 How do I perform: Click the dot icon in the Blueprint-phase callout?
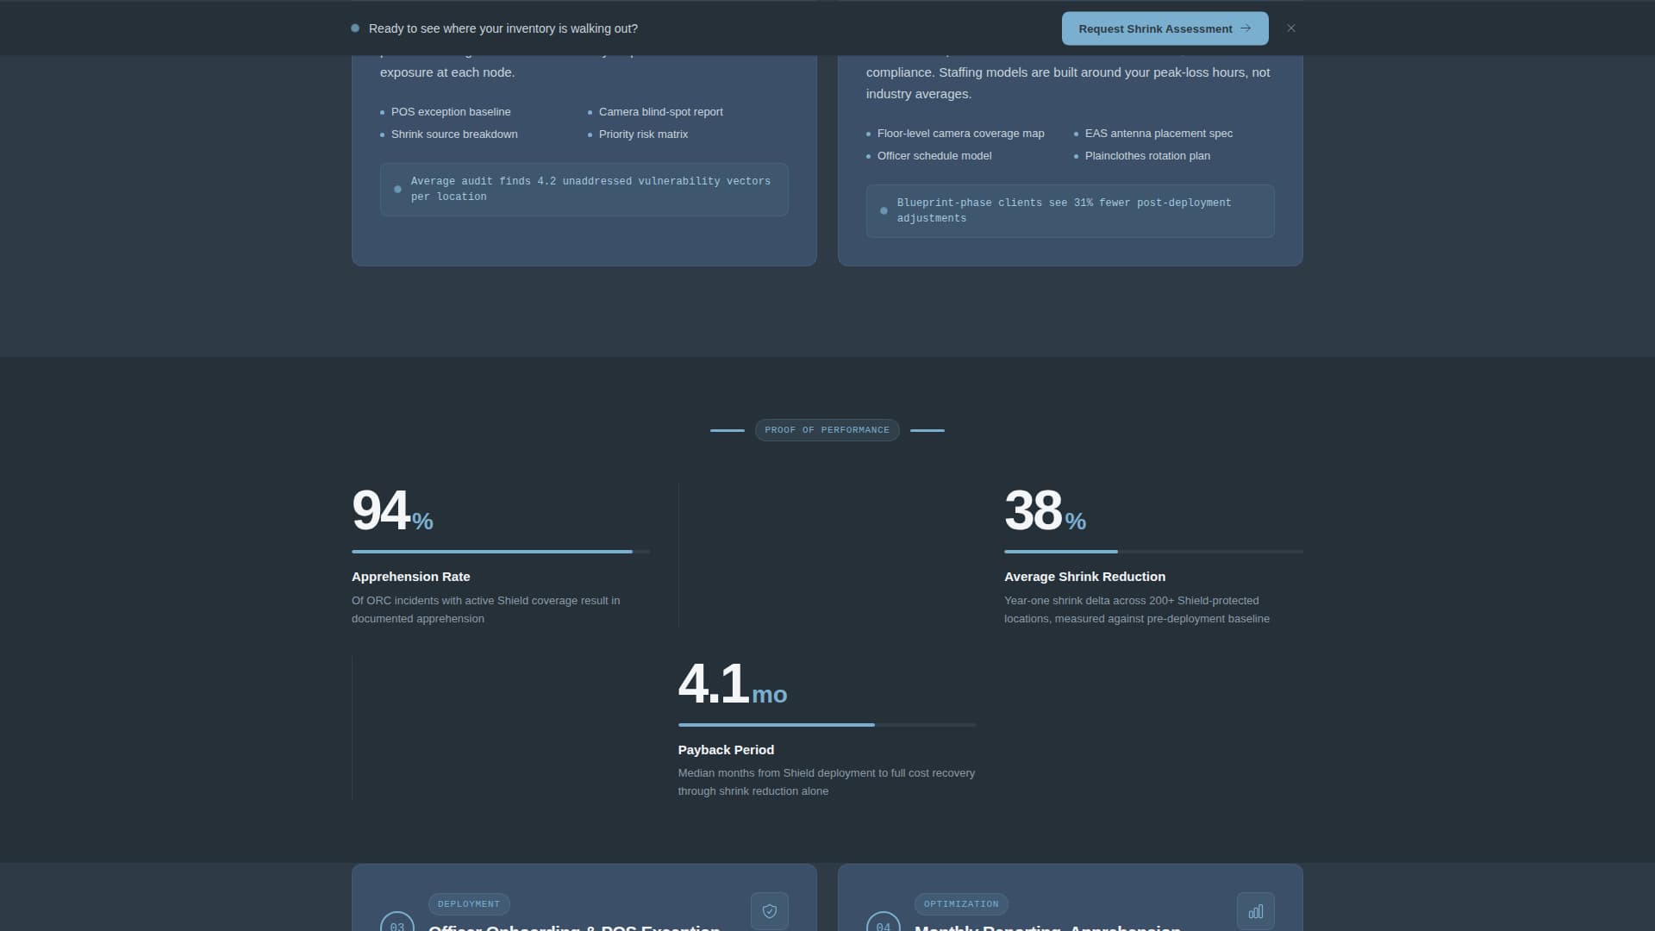[x=884, y=210]
